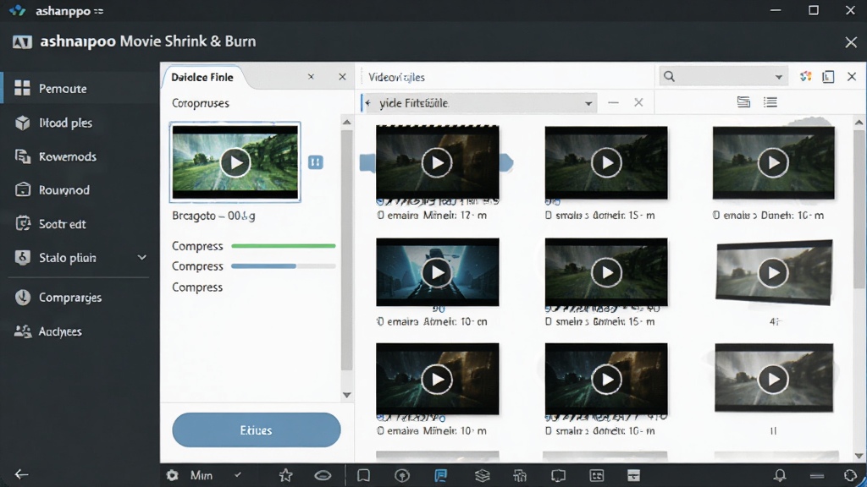
Task: Click the down arrow of video grid scrollbar
Action: click(859, 456)
